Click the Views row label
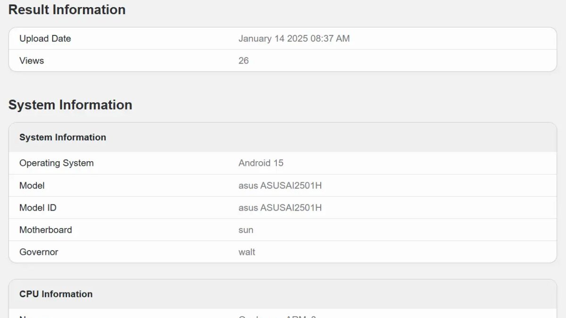 pos(32,61)
